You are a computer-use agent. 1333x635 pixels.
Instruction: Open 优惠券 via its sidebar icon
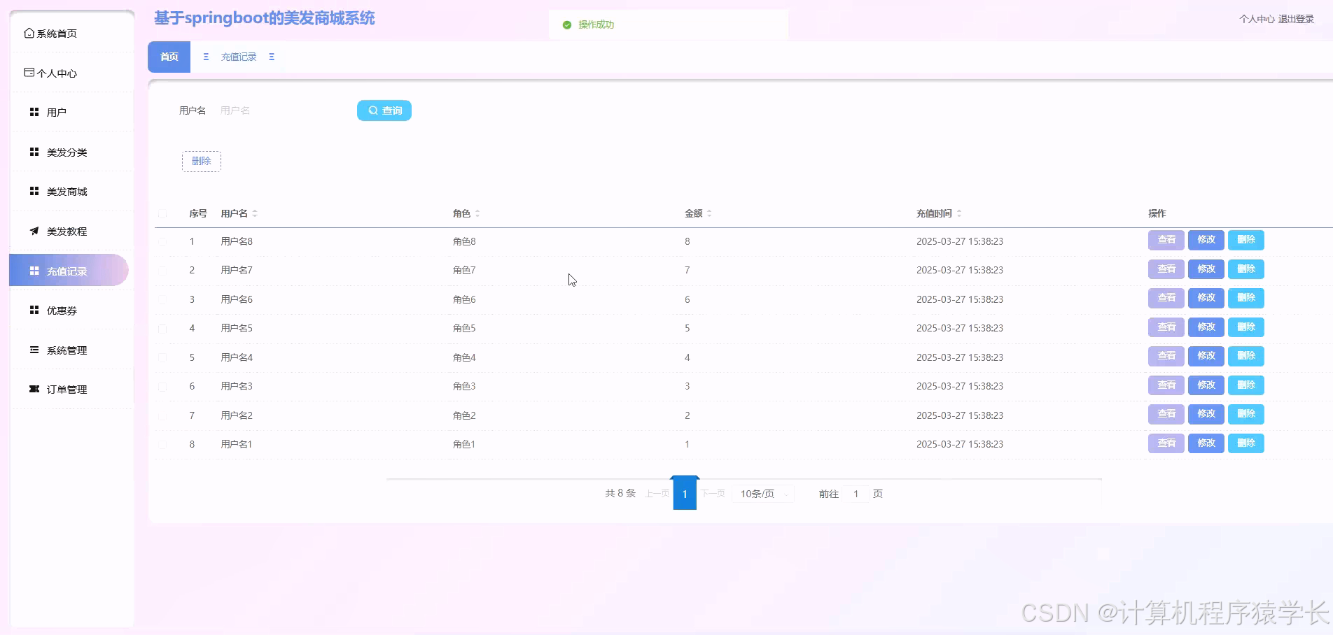34,310
